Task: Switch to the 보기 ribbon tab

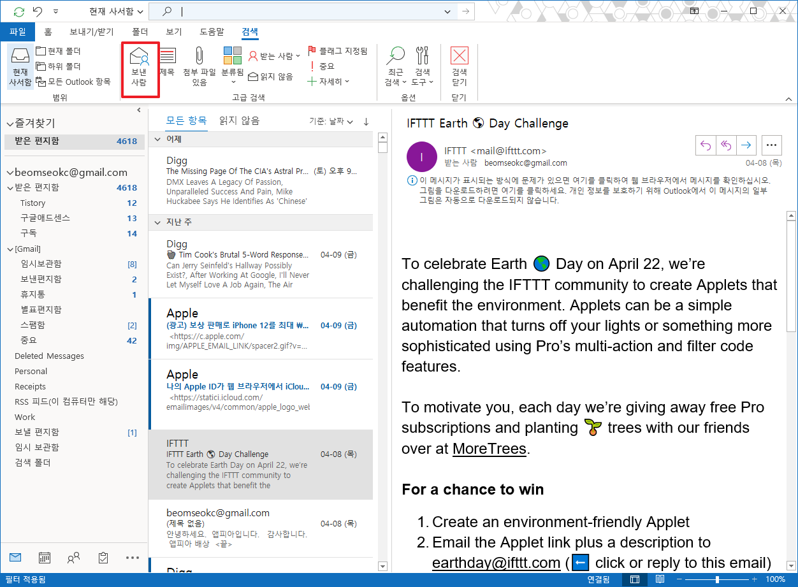Action: [173, 31]
